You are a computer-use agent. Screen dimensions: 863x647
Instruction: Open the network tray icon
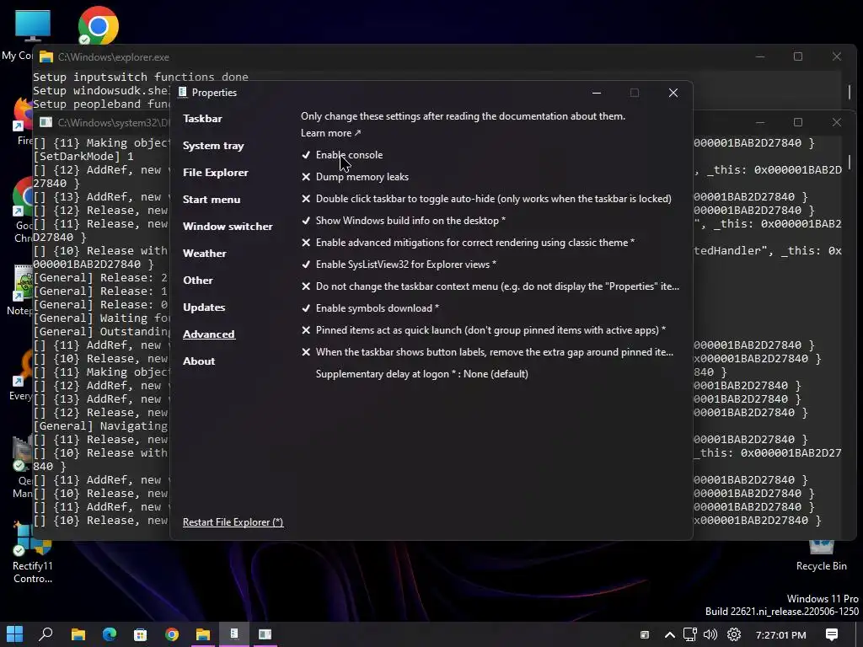690,635
